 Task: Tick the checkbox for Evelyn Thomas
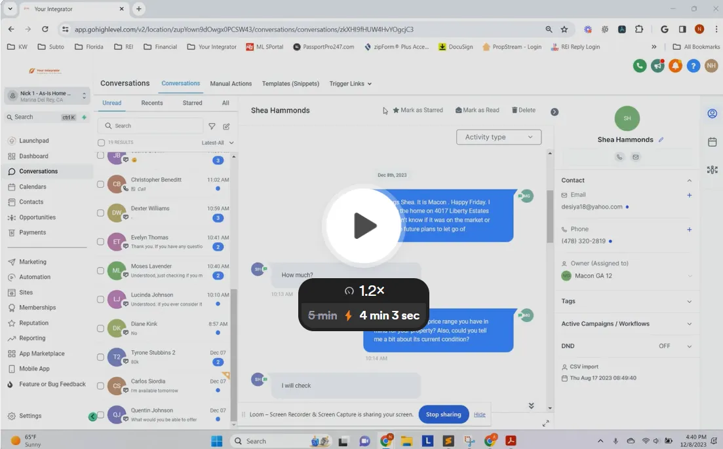100,242
